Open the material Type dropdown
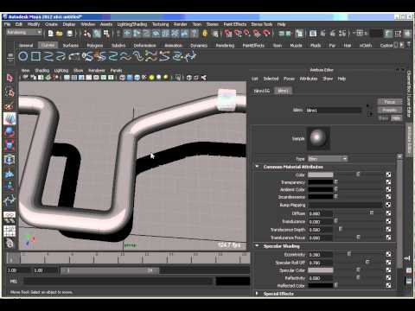Image resolution: width=415 pixels, height=311 pixels. 328,159
